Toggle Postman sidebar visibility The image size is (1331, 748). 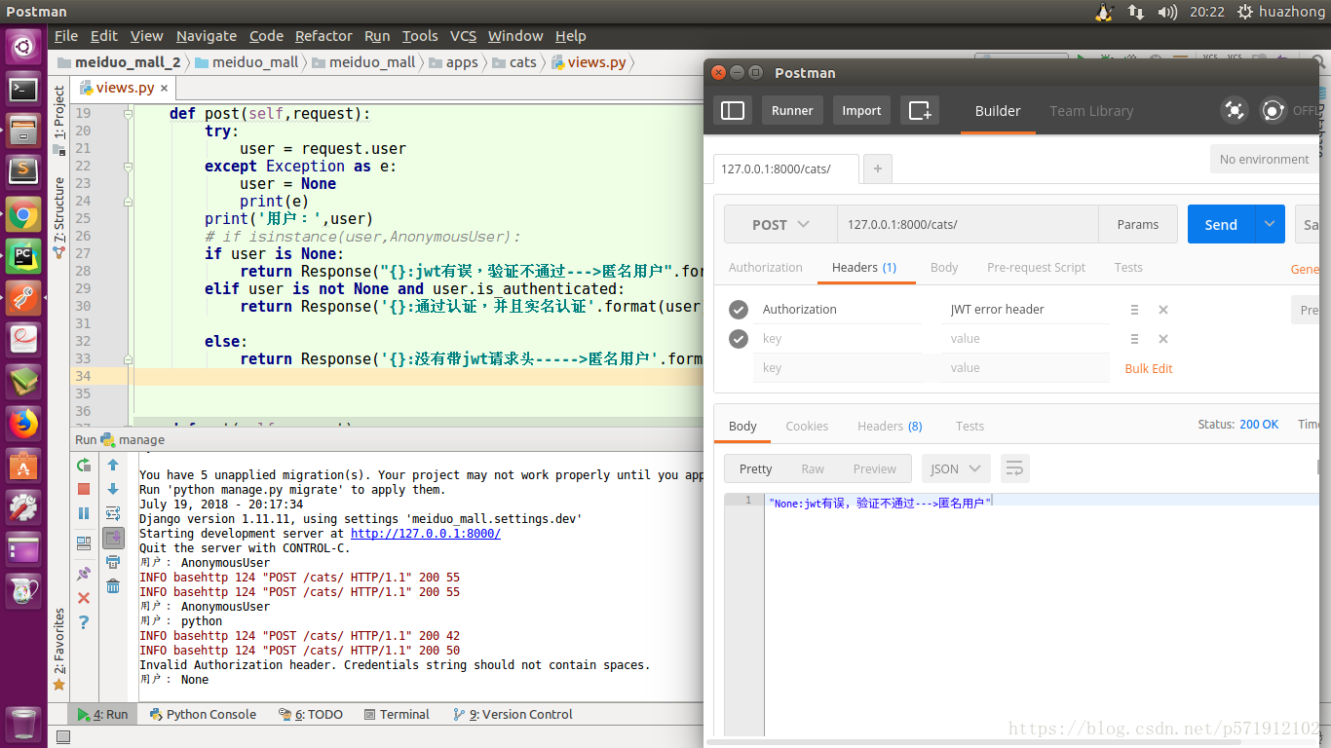pos(733,111)
